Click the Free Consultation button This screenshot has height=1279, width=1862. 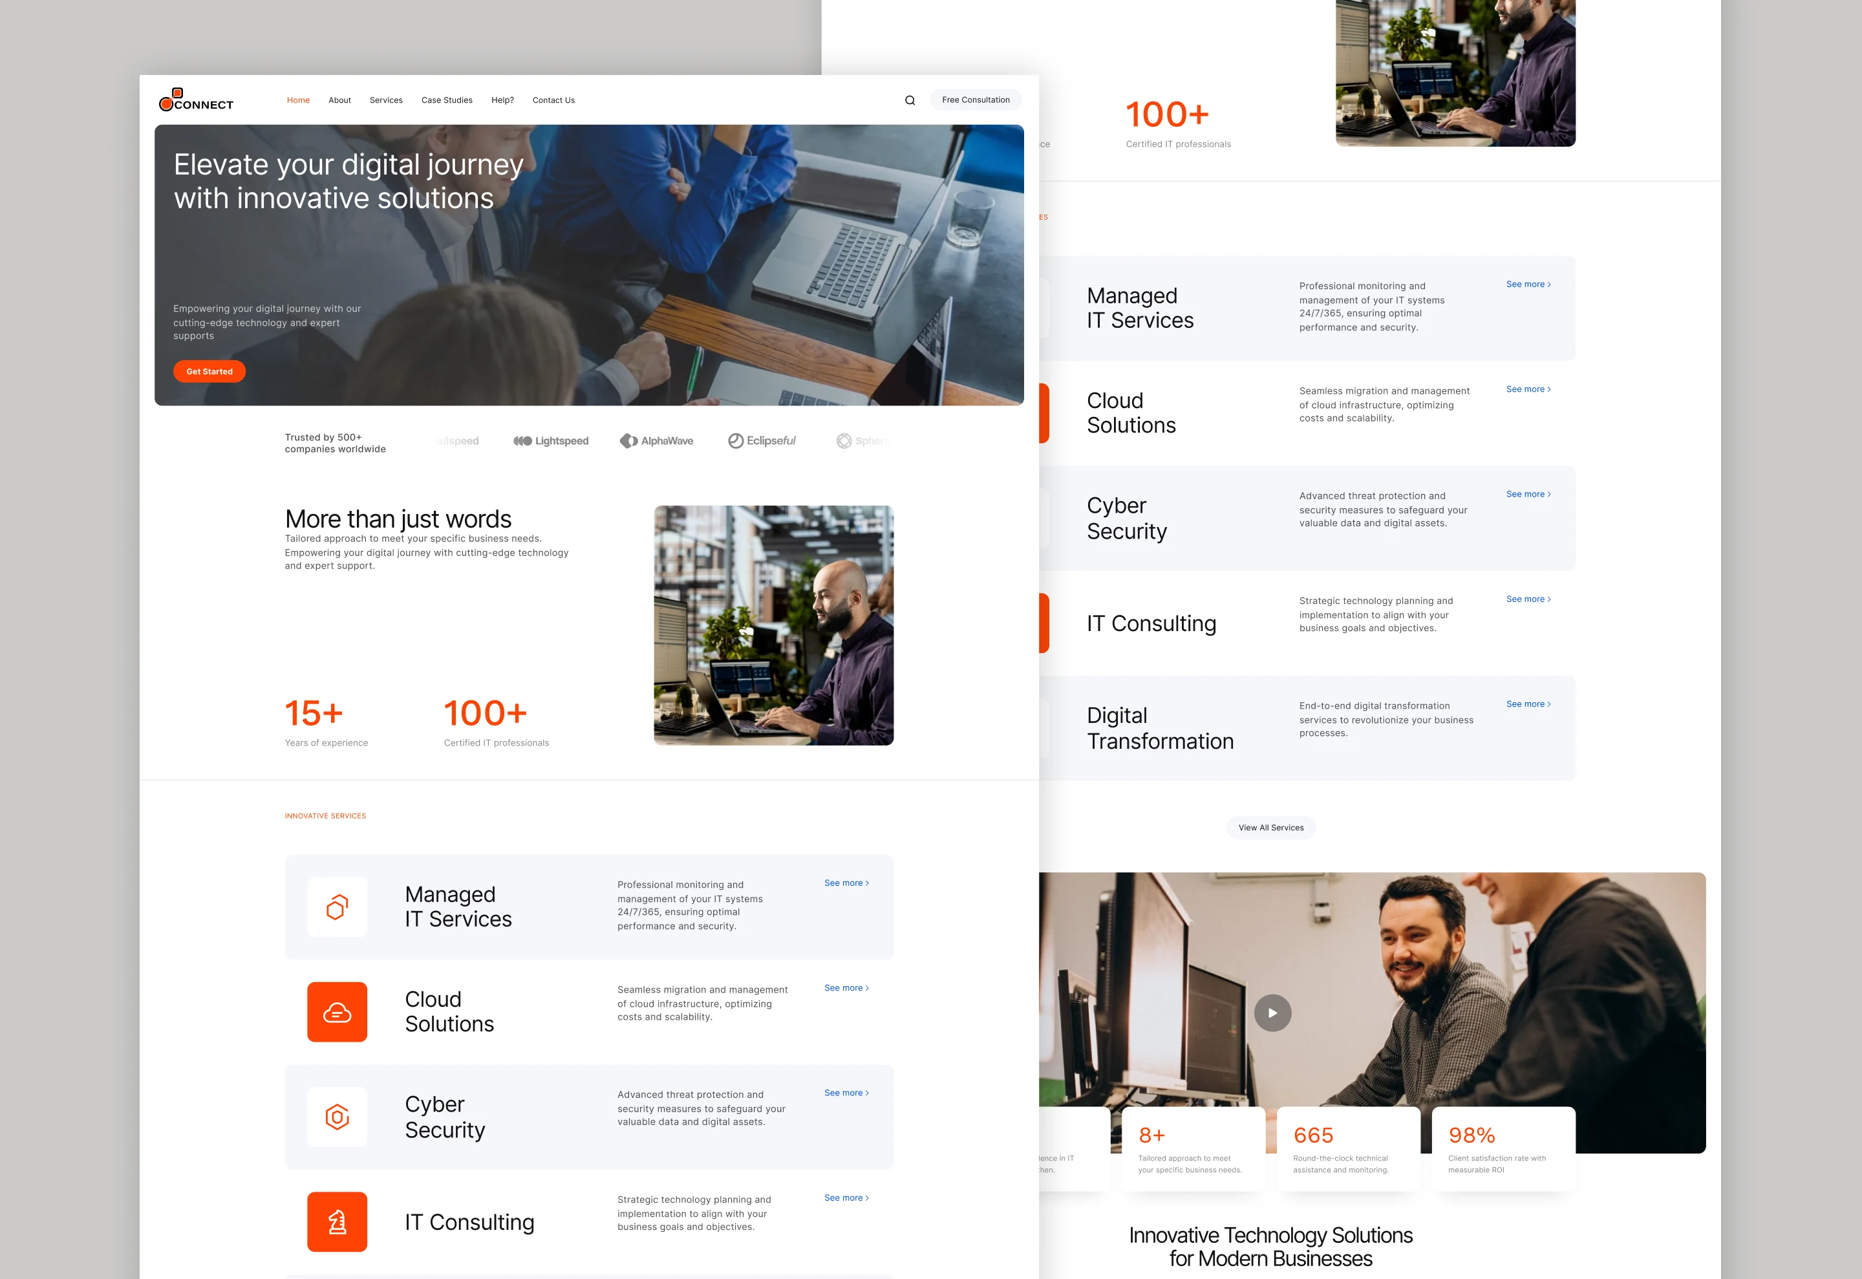[x=976, y=100]
